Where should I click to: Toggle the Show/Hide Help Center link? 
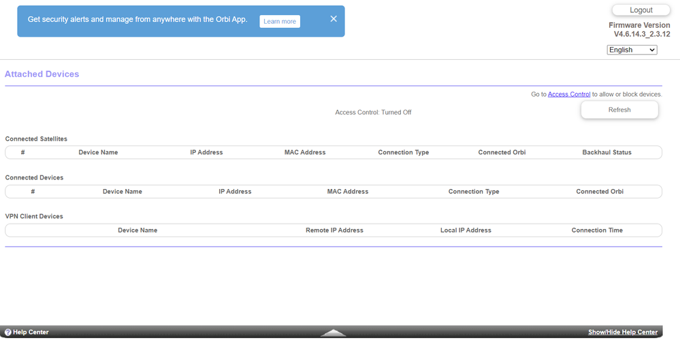[622, 332]
